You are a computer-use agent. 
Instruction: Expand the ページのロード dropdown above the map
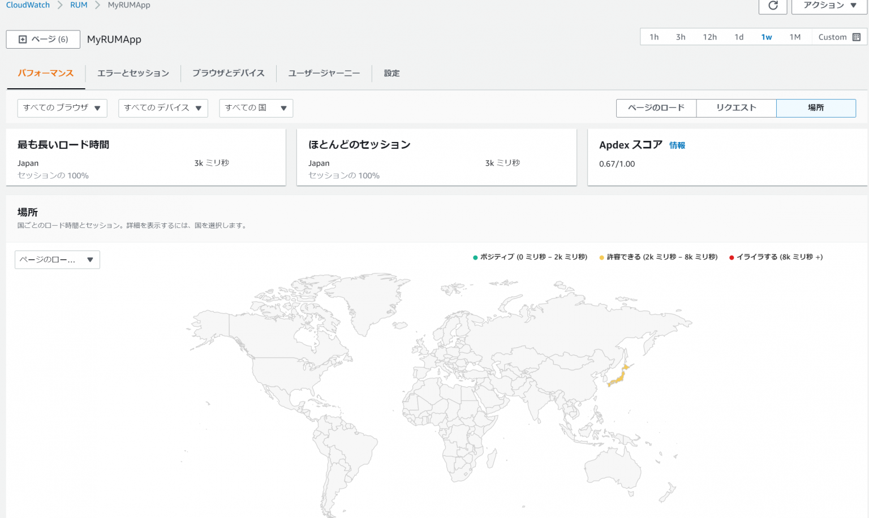[x=57, y=260]
